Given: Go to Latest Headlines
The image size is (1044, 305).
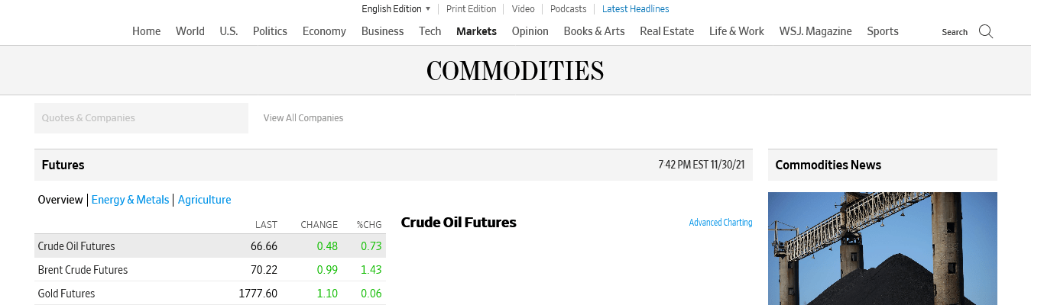Looking at the screenshot, I should coord(635,9).
